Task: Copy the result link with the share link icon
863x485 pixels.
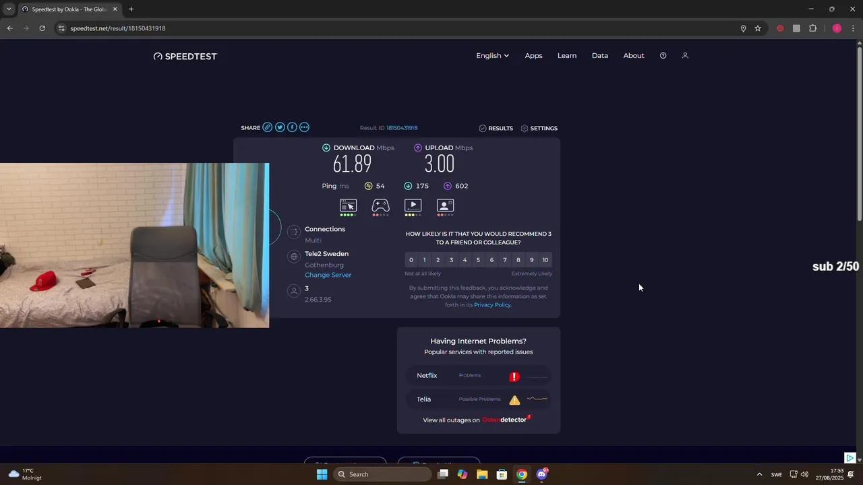Action: (268, 127)
